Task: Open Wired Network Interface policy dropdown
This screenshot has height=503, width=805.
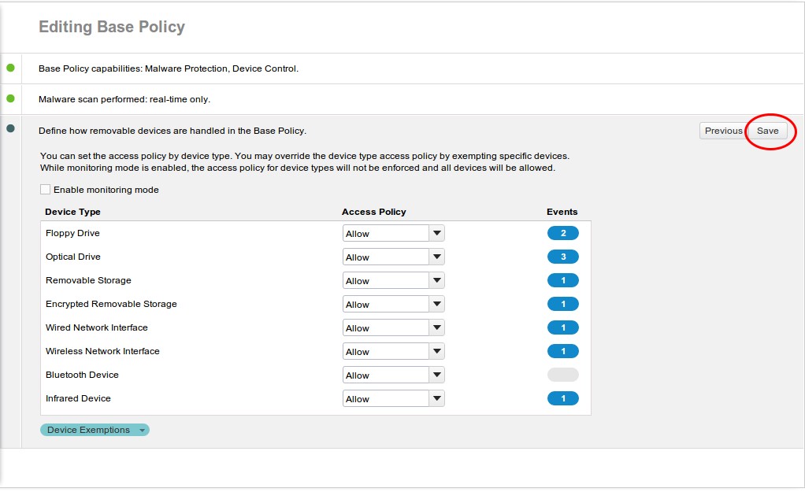Action: (x=393, y=328)
